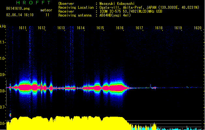Viewport: 205px width, 130px height.
Task: Click the date stamp 02.06.14 16:10
Action: (20, 15)
